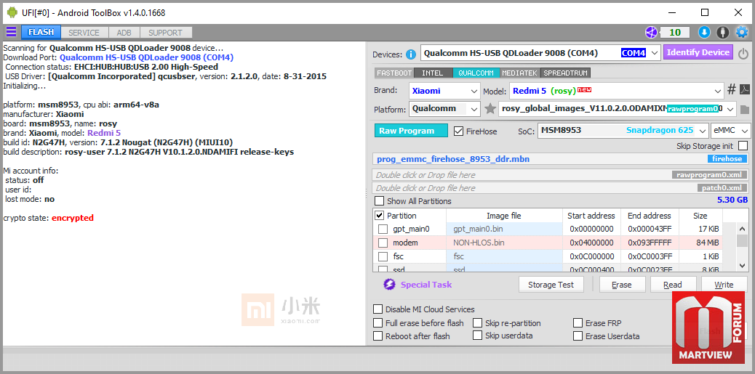Click the blue info icon beside Devices

[411, 54]
